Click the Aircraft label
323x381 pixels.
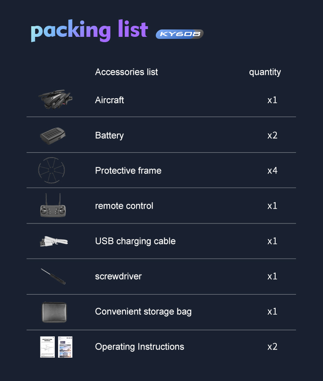[110, 100]
